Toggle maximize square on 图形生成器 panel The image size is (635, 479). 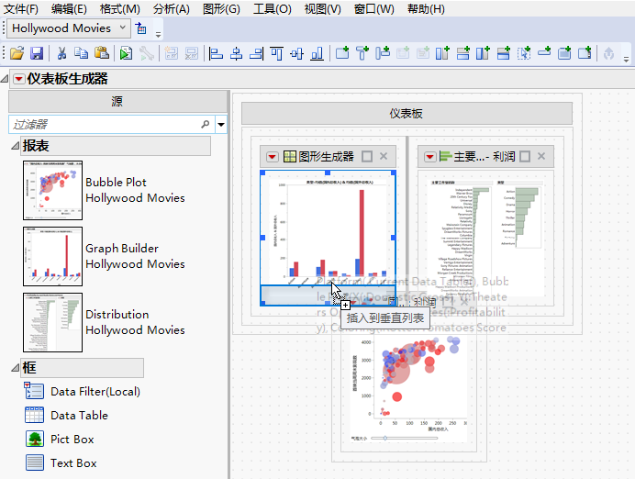(367, 157)
